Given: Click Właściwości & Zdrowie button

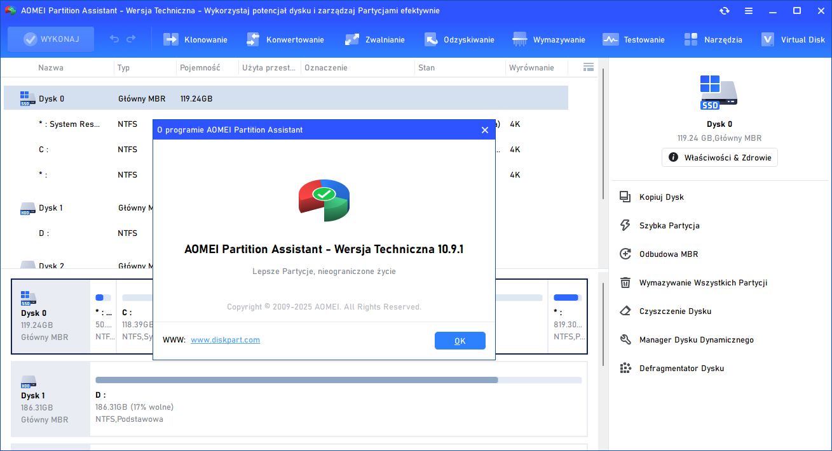Looking at the screenshot, I should pos(719,158).
